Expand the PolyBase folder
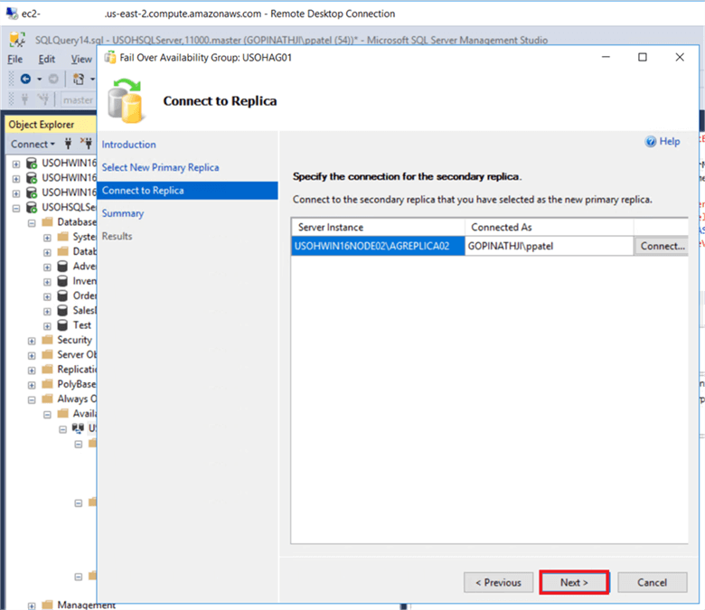 click(32, 385)
